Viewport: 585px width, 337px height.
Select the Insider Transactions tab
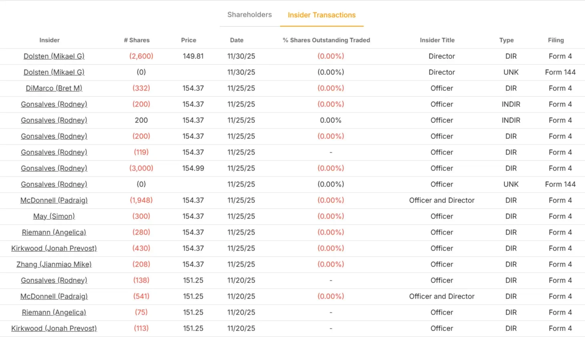(x=322, y=15)
